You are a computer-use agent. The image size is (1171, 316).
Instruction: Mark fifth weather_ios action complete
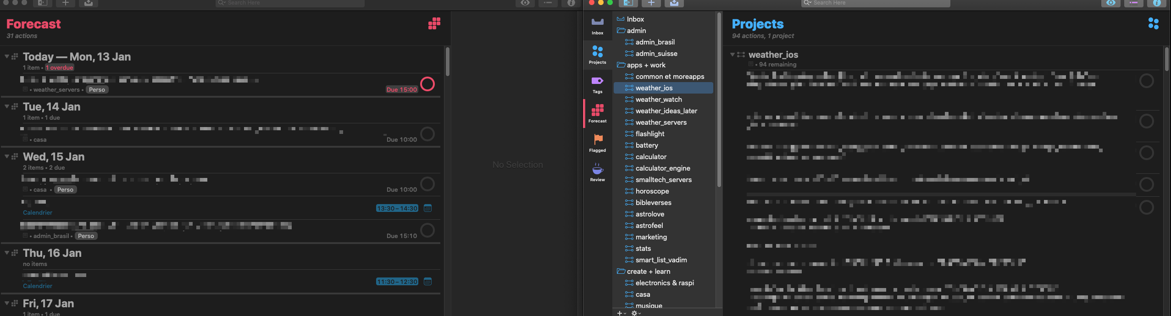click(1146, 207)
